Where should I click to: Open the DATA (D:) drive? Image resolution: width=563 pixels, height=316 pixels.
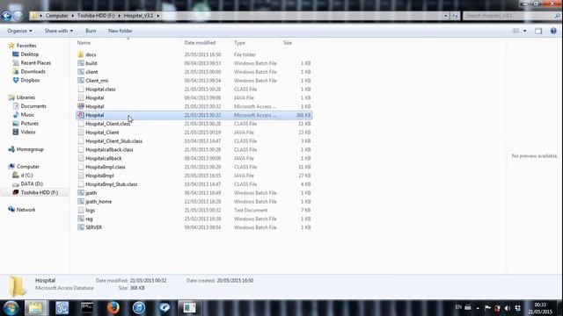32,183
